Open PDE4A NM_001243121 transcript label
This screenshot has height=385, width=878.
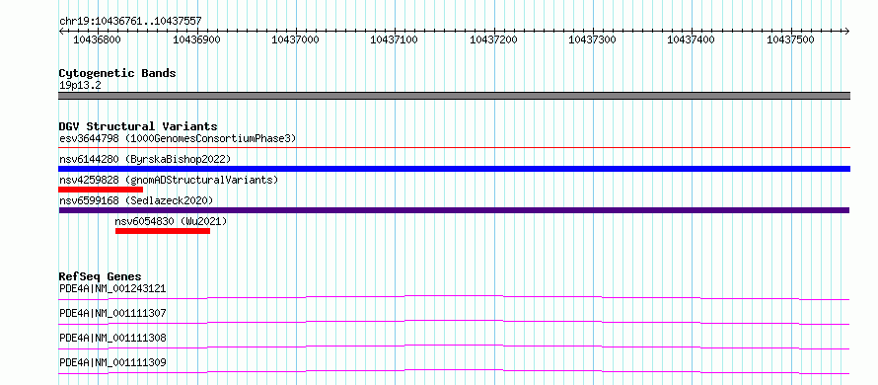[112, 288]
